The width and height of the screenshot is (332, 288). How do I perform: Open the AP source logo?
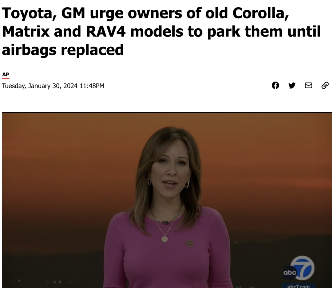tap(6, 74)
